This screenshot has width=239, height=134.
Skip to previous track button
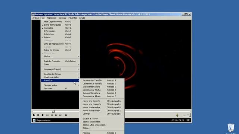pos(47,115)
